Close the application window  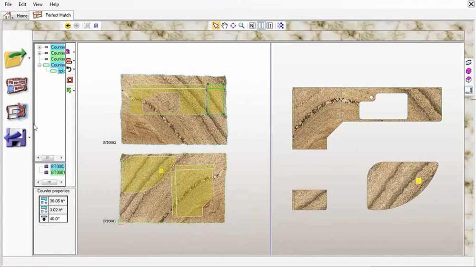pyautogui.click(x=471, y=4)
